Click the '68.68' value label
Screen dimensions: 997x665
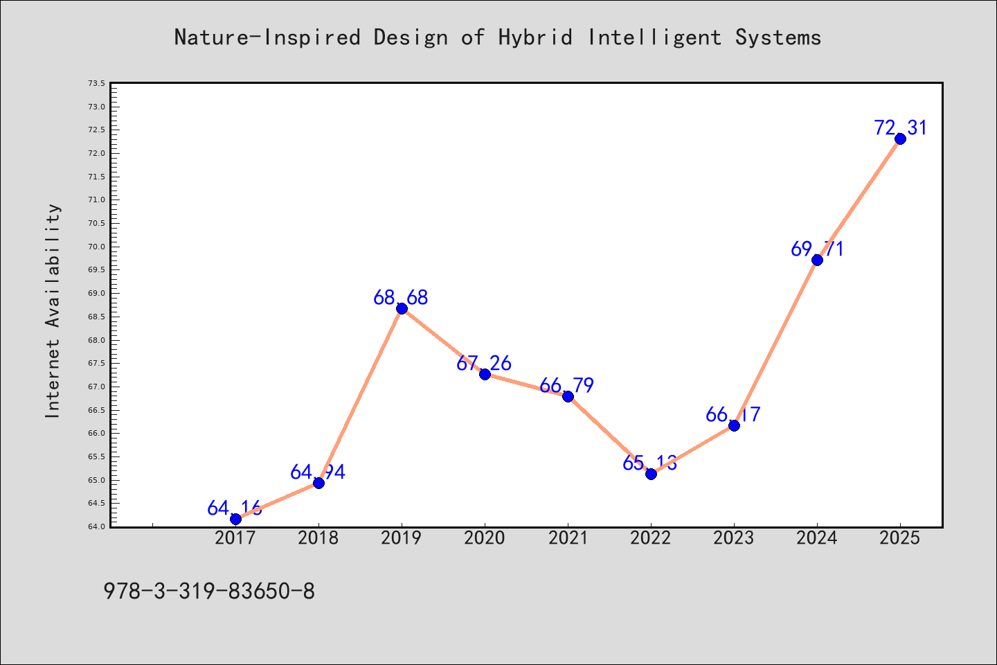pos(401,297)
